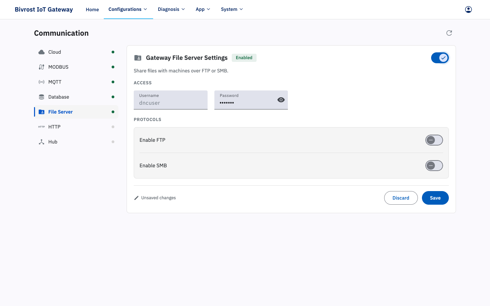Click the Share files description text

[181, 71]
